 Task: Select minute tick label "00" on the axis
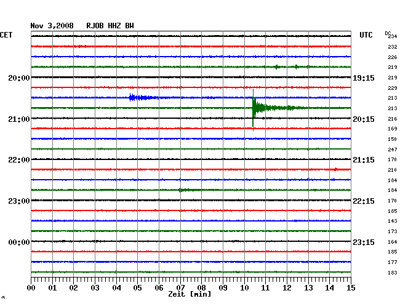(31, 287)
